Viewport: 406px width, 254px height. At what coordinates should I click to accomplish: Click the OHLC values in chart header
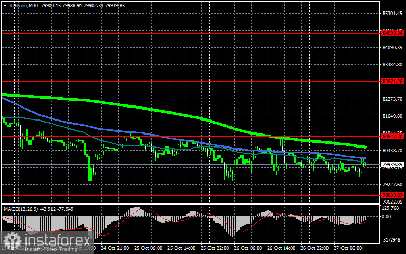coord(83,5)
